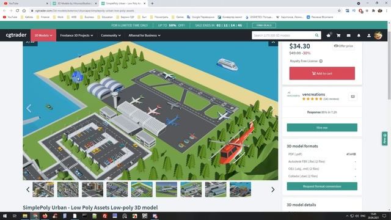Select the second thumbnail image
Image resolution: width=391 pixels, height=220 pixels.
[68, 189]
